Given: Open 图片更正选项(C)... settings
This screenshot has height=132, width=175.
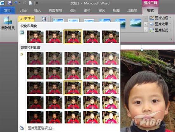Looking at the screenshot, I should point(41,128).
